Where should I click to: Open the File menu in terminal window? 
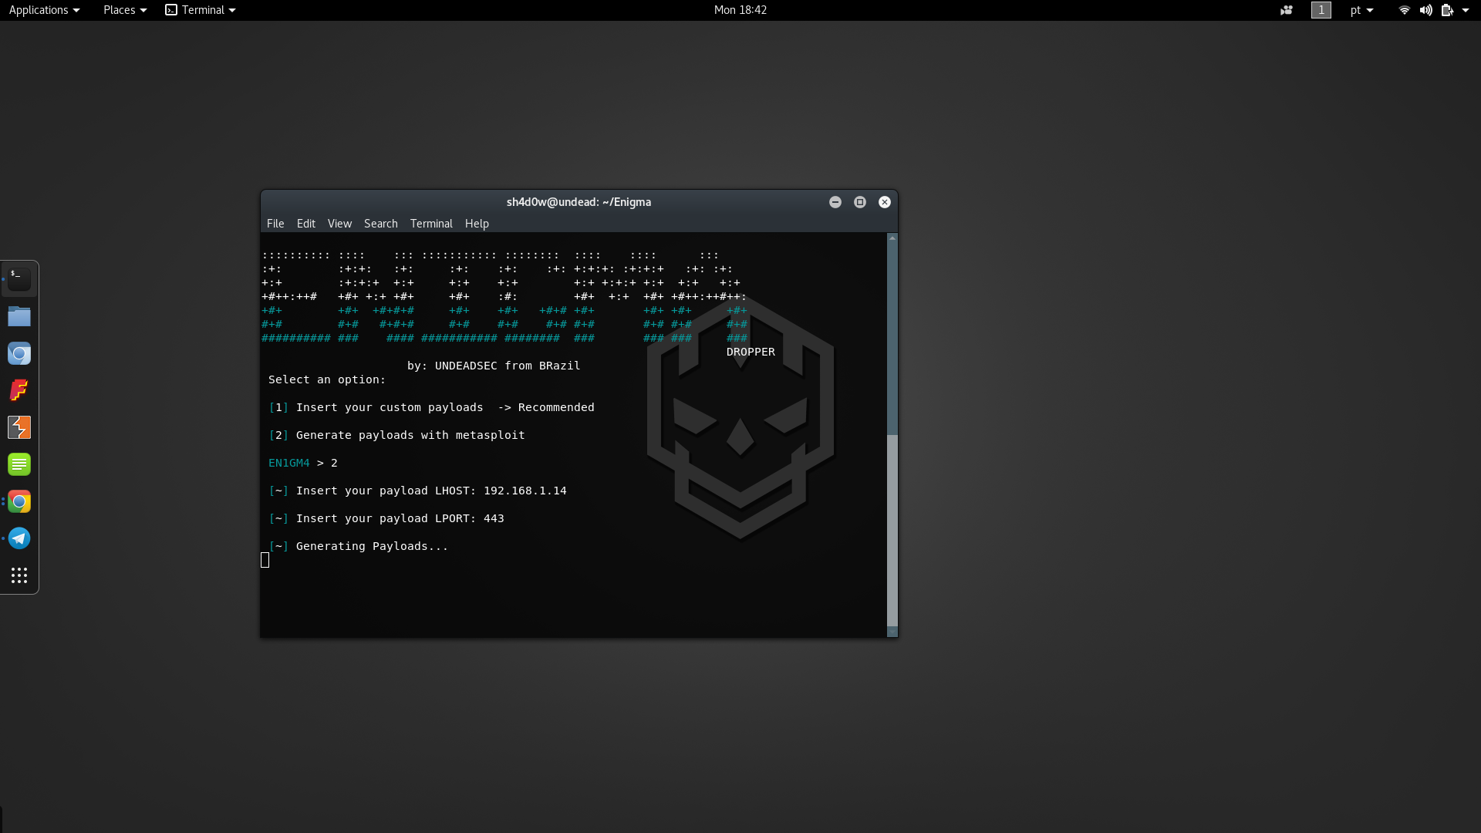(275, 224)
